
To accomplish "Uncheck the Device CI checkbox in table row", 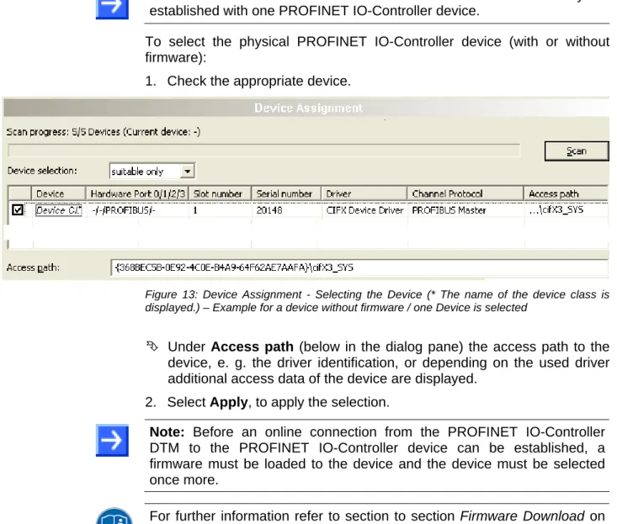I will point(18,210).
